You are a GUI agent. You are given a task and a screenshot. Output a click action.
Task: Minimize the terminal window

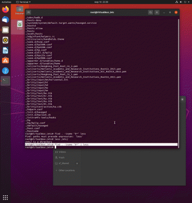[164, 12]
